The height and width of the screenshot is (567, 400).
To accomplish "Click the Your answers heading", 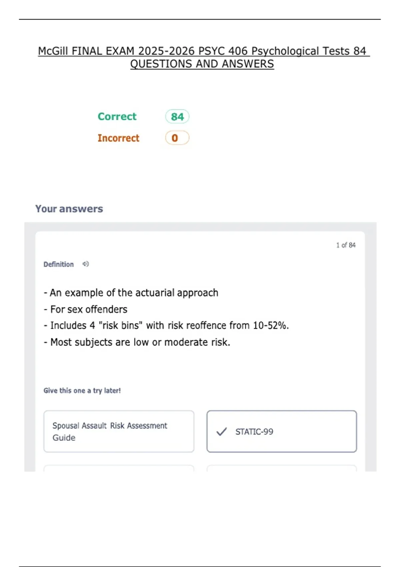I will [x=69, y=209].
